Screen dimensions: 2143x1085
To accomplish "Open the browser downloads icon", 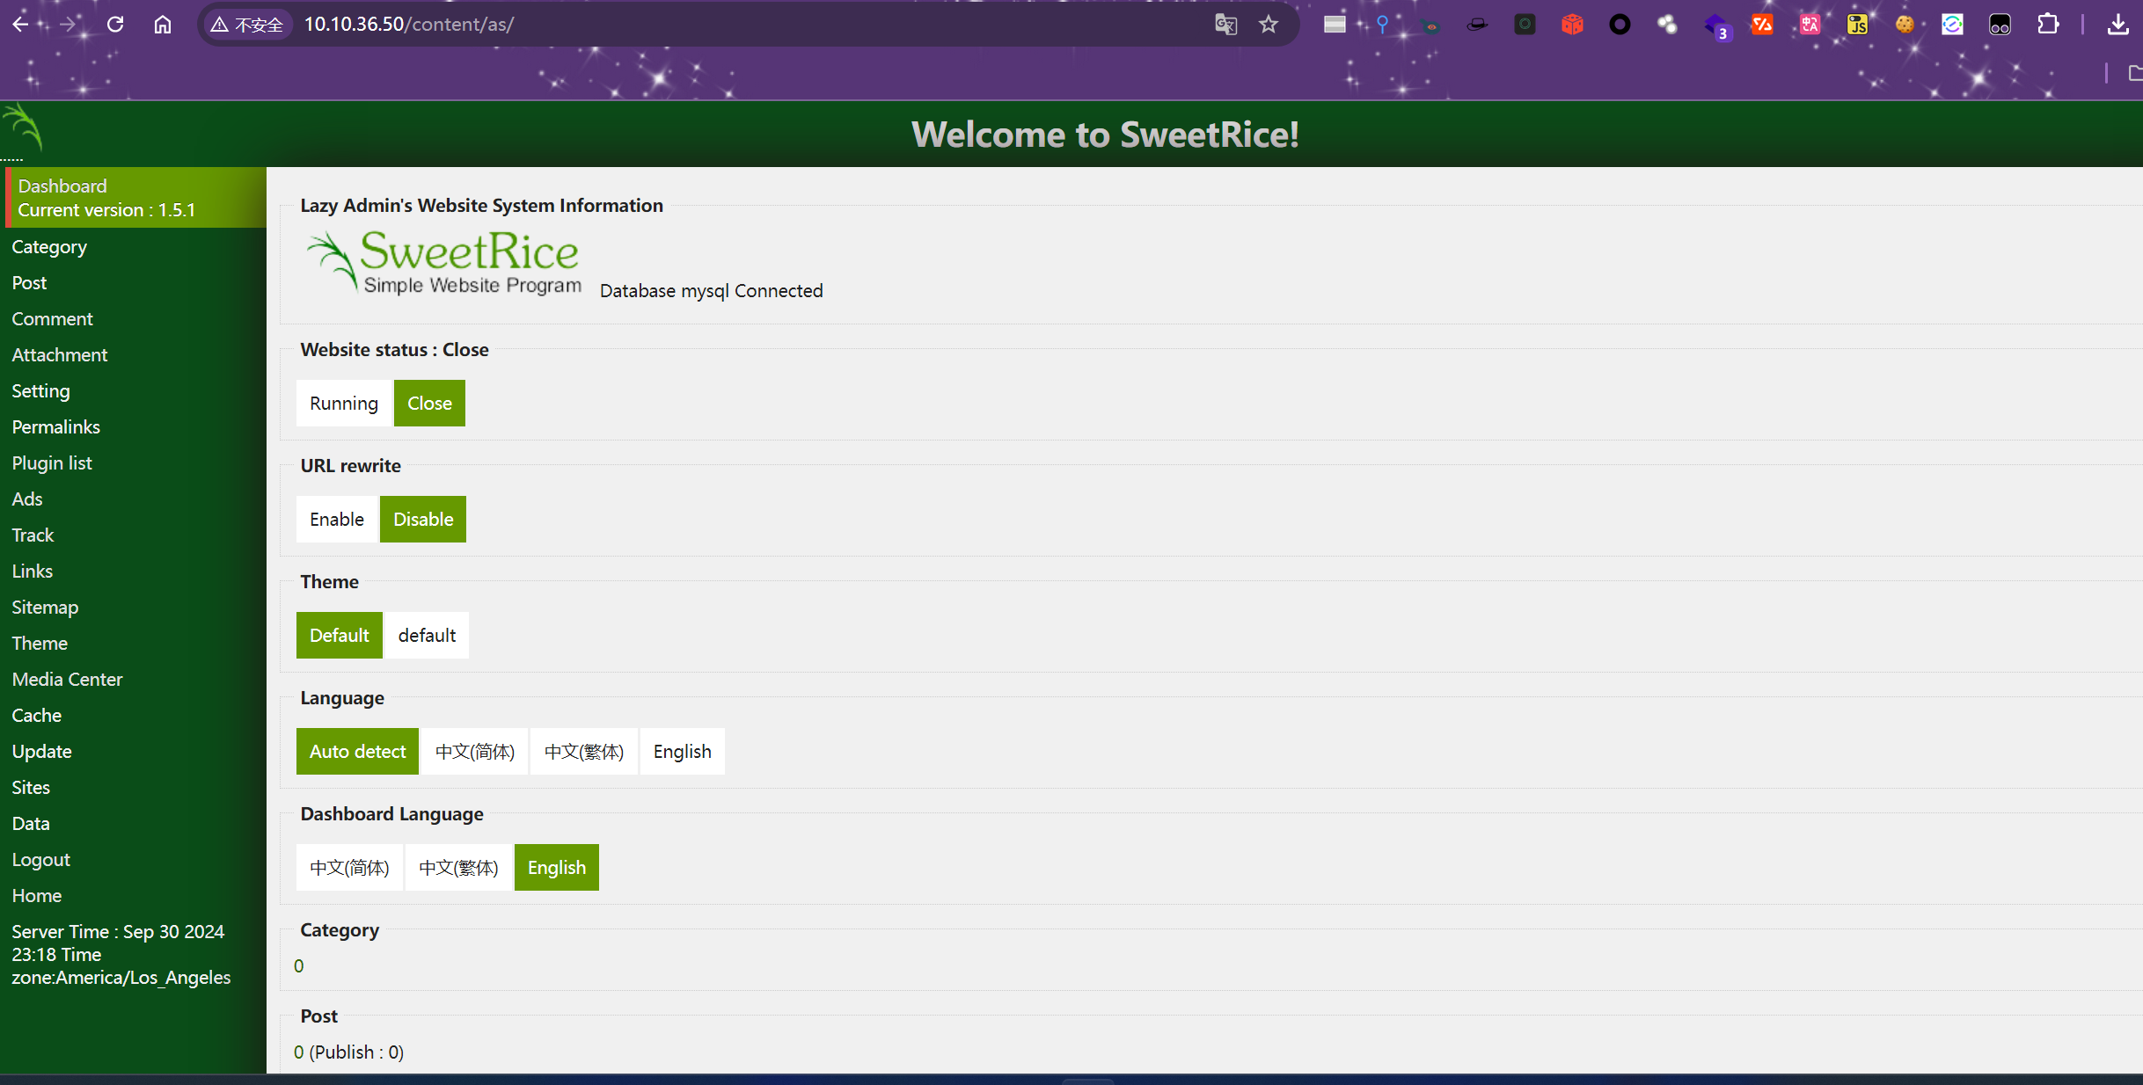I will click(2118, 25).
